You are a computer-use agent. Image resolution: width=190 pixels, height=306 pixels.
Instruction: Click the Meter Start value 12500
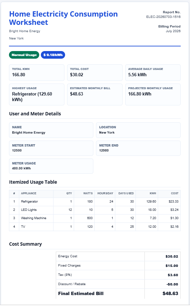(17, 151)
